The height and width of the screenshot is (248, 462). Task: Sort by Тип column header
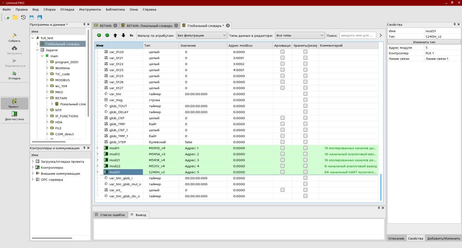[160, 45]
